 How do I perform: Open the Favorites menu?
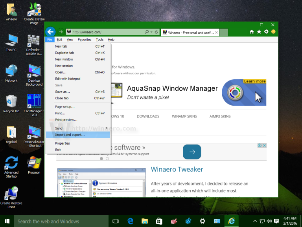(x=85, y=39)
